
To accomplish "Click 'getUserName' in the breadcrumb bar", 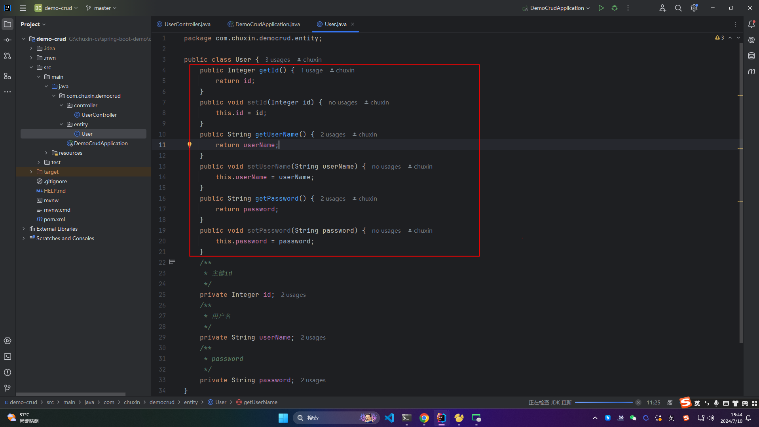I will click(260, 402).
